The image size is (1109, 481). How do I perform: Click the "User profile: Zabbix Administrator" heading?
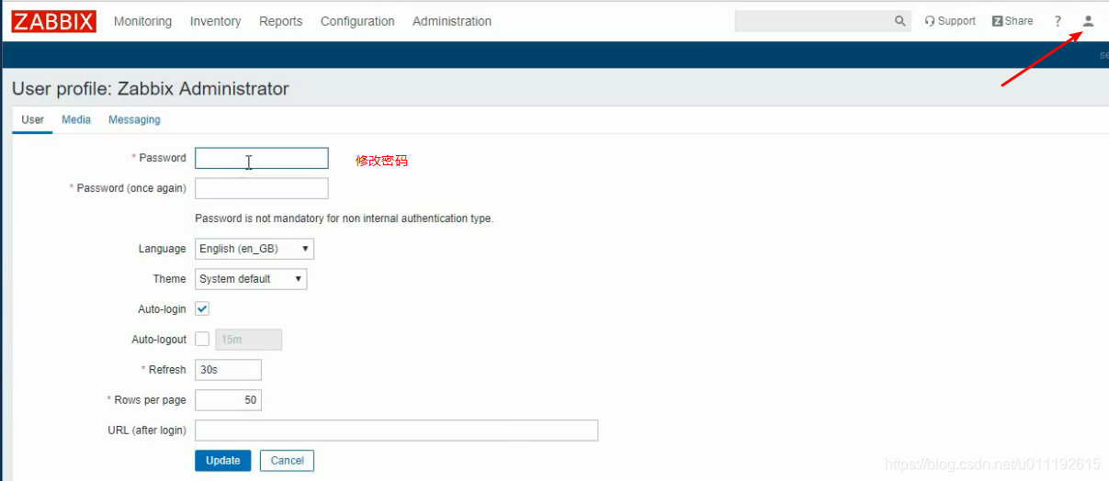pos(151,89)
